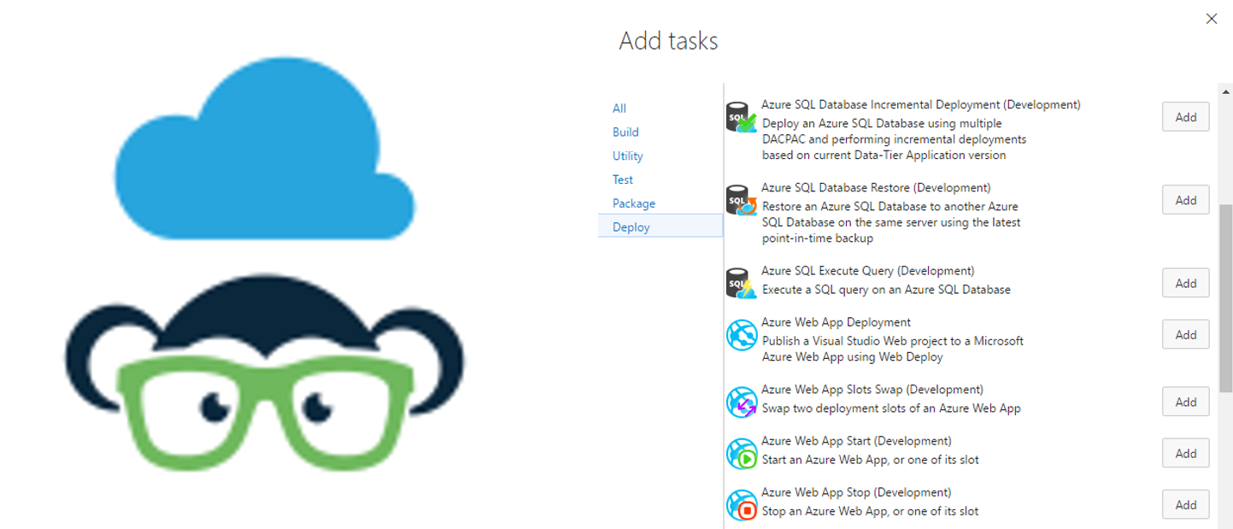This screenshot has width=1233, height=529.
Task: Add the Azure Web App Slots Swap task
Action: pos(1185,402)
